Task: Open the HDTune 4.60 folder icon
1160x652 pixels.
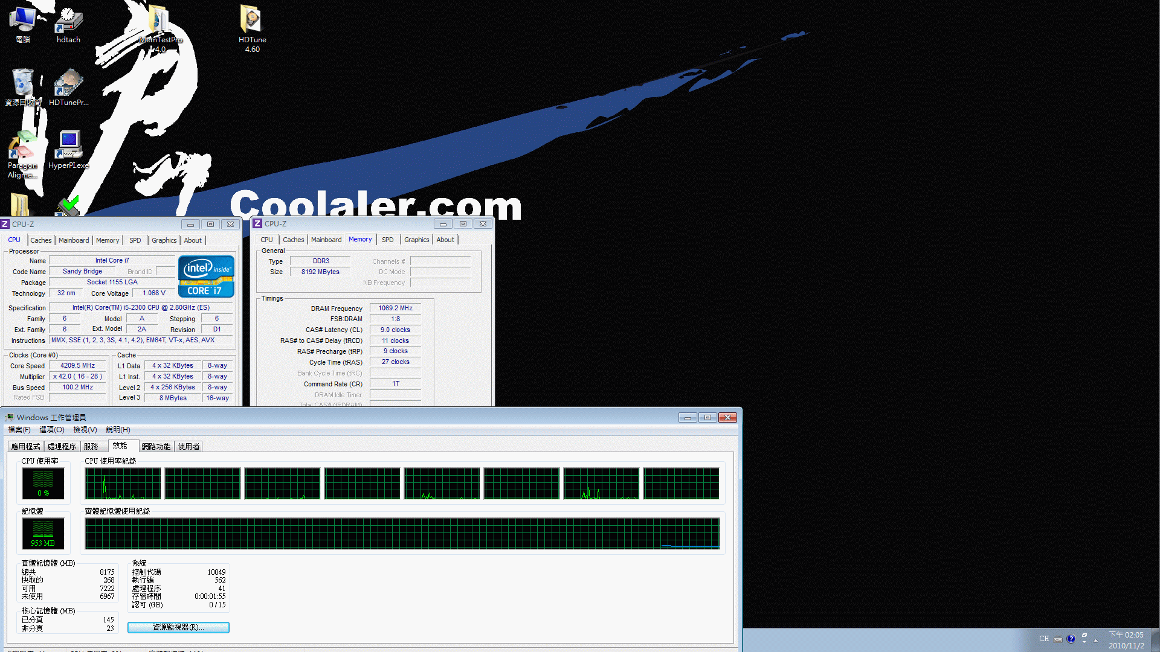Action: tap(252, 28)
